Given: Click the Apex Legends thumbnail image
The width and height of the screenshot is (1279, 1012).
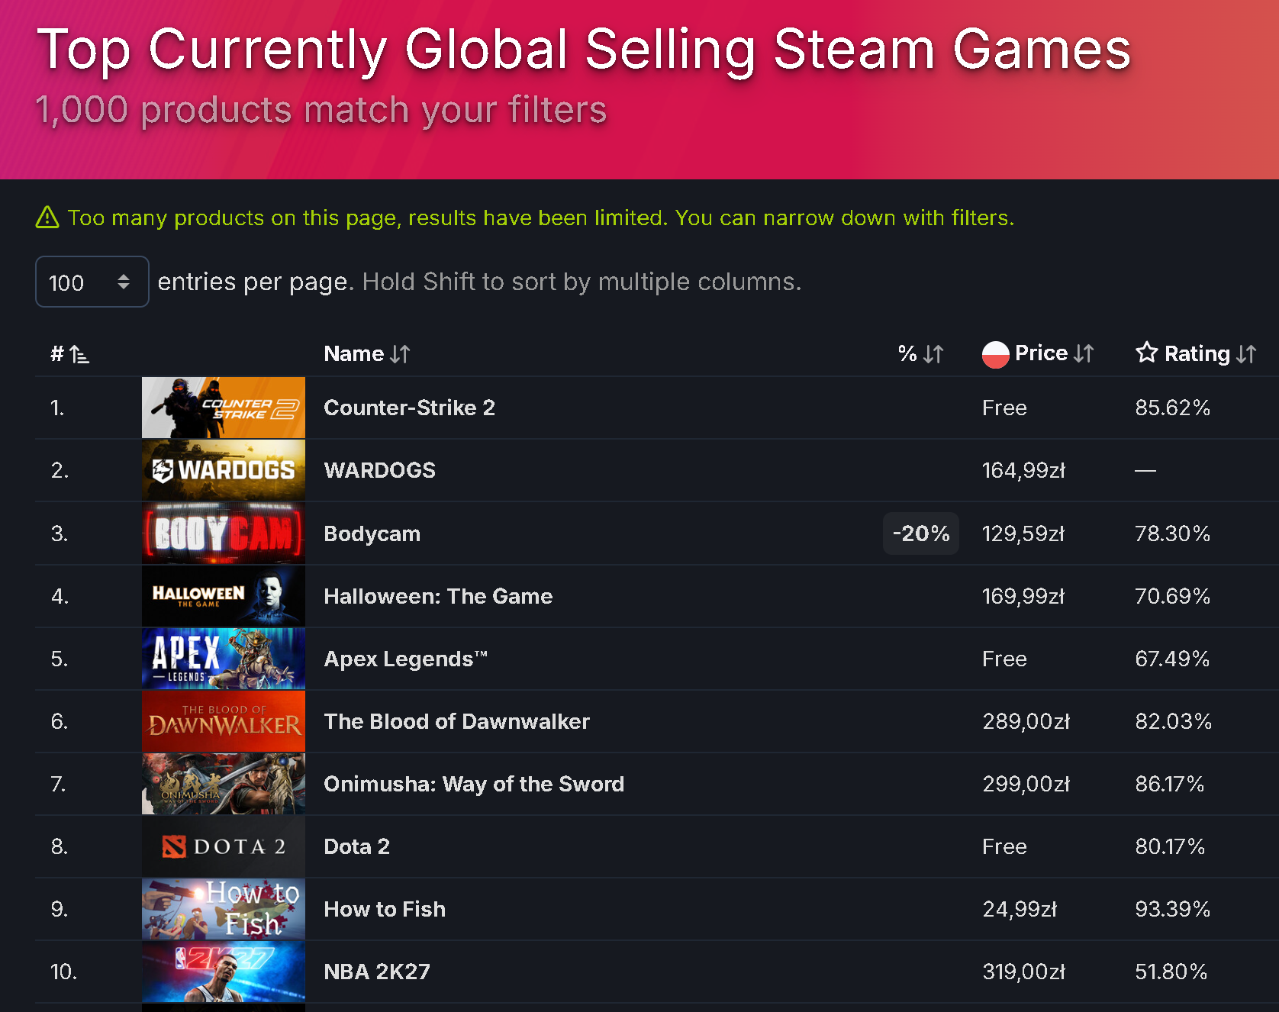Looking at the screenshot, I should click(x=224, y=659).
